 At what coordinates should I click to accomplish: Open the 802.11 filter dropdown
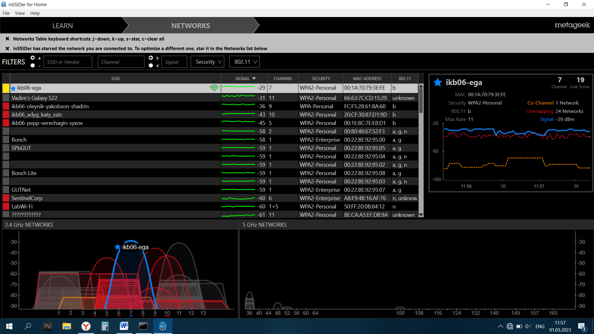244,62
